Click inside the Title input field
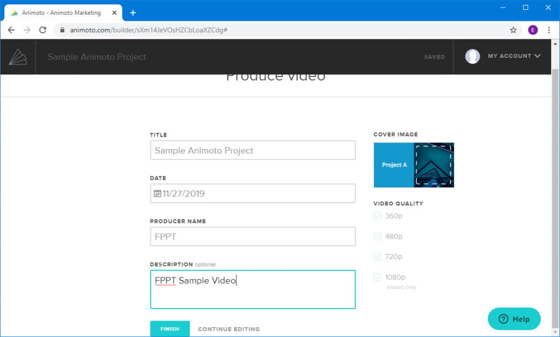 coord(253,150)
